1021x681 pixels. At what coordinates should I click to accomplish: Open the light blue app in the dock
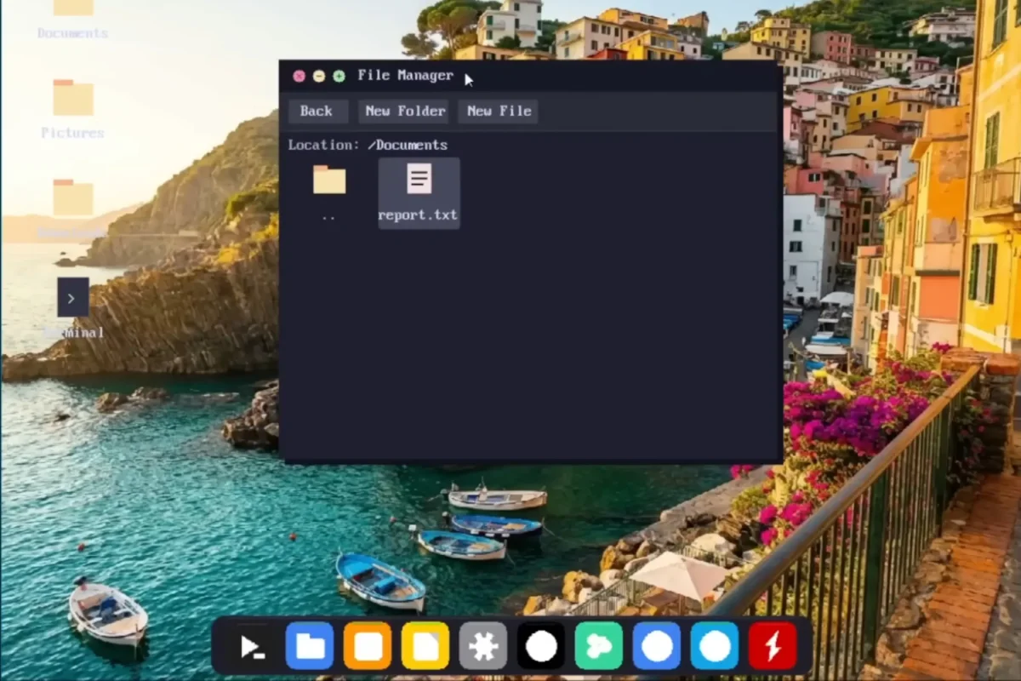point(714,645)
